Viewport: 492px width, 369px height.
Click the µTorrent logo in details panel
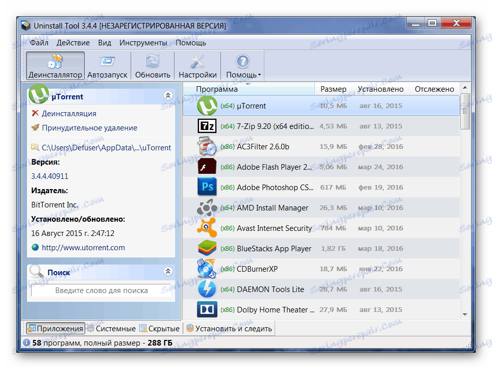tap(39, 94)
